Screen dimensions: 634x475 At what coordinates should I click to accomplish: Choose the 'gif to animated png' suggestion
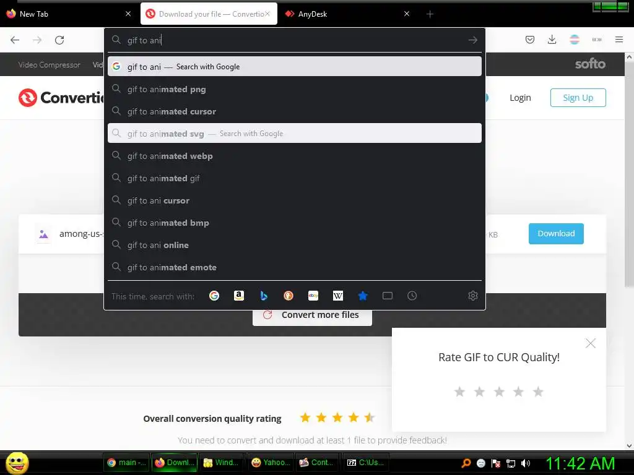coord(294,89)
